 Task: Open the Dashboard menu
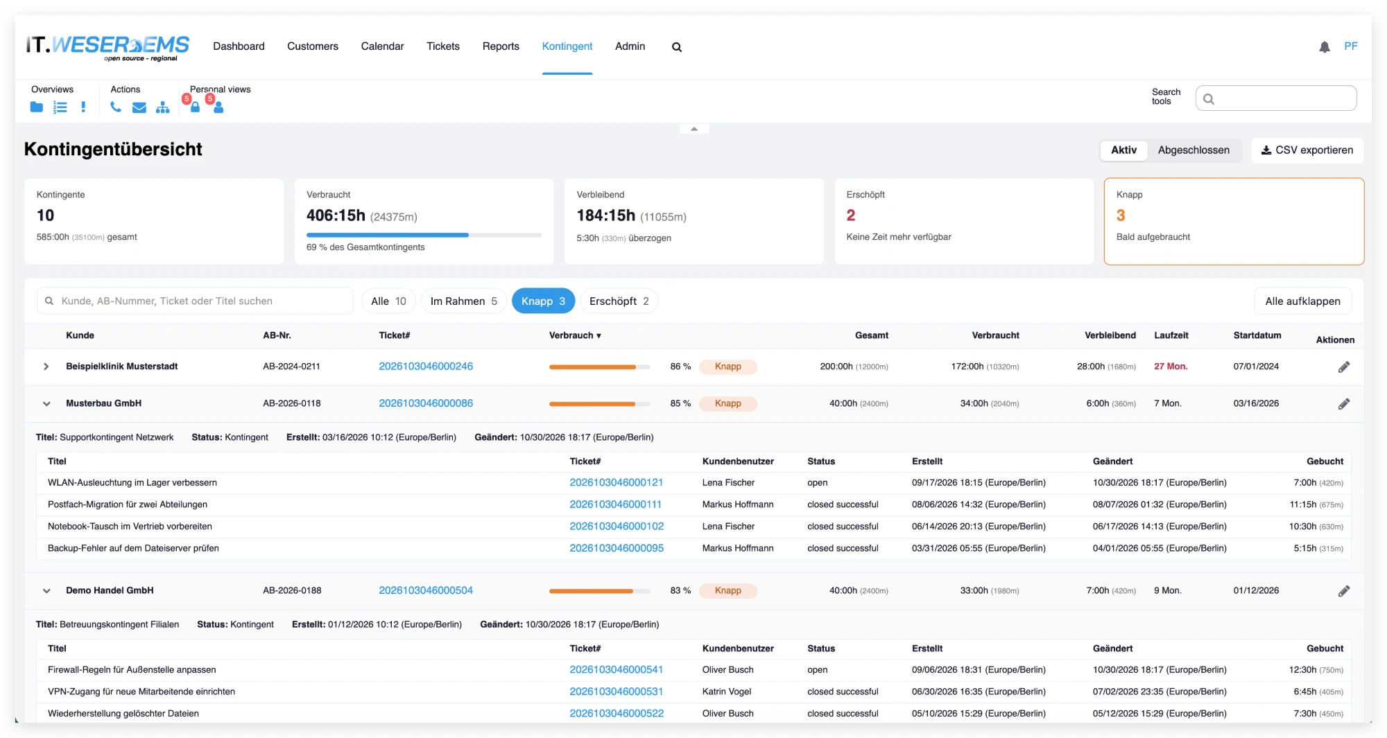click(239, 46)
